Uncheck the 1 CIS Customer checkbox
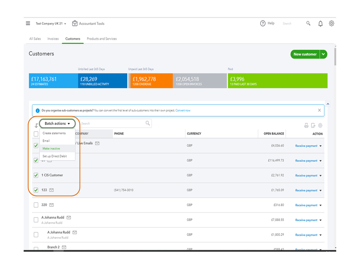 pyautogui.click(x=36, y=175)
